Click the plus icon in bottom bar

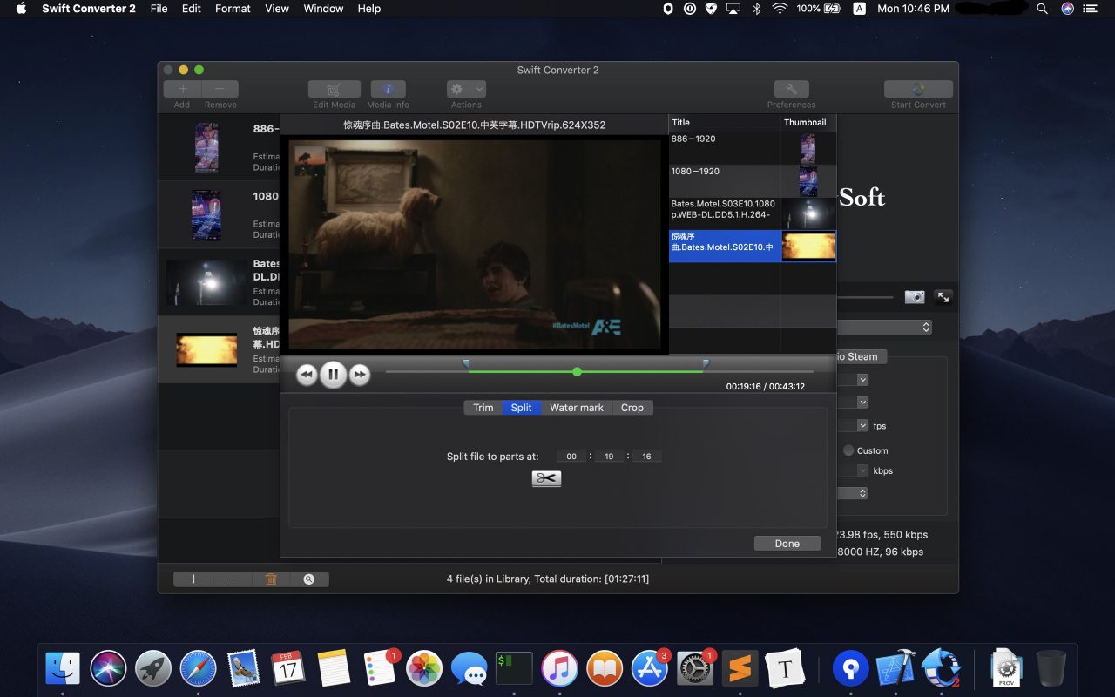(193, 579)
